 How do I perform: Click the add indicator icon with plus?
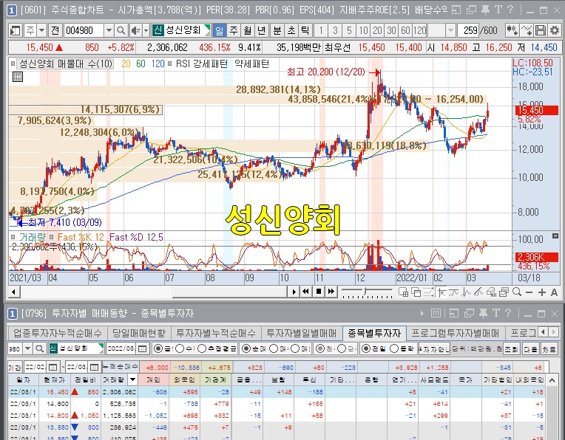[x=526, y=30]
